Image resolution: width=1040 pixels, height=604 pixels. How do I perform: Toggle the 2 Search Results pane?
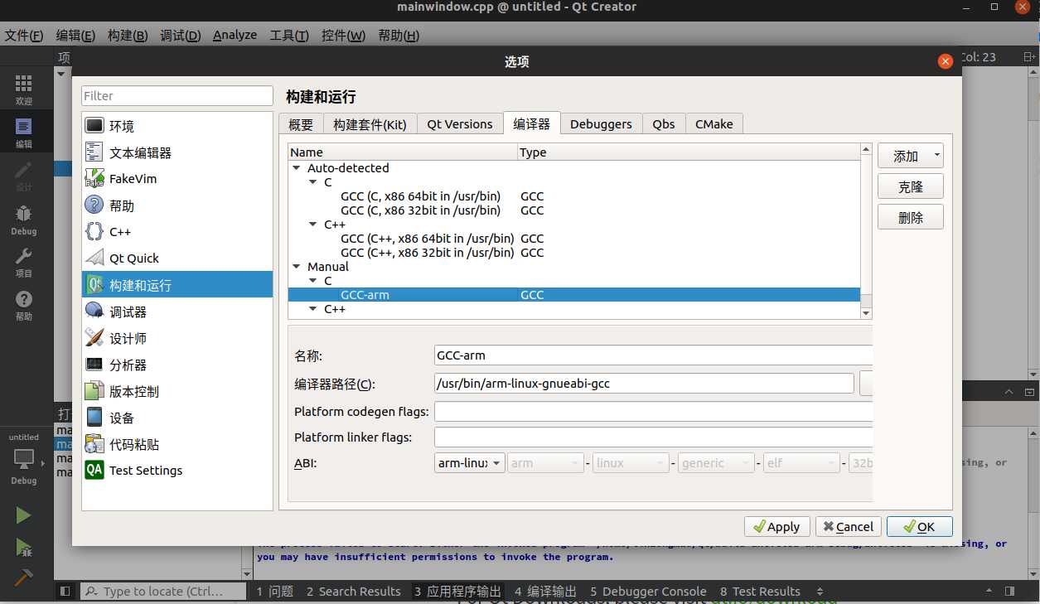point(353,592)
